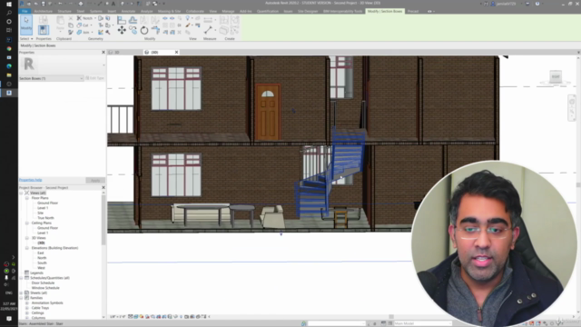Click the Override Graphics paintbrush icon
The width and height of the screenshot is (581, 327).
[x=188, y=25]
